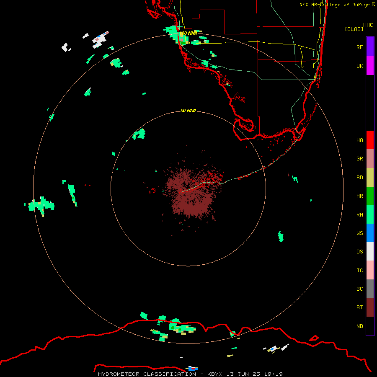The height and width of the screenshot is (377, 377).
Task: Click the 100 NMI range ring label
Action: point(188,33)
